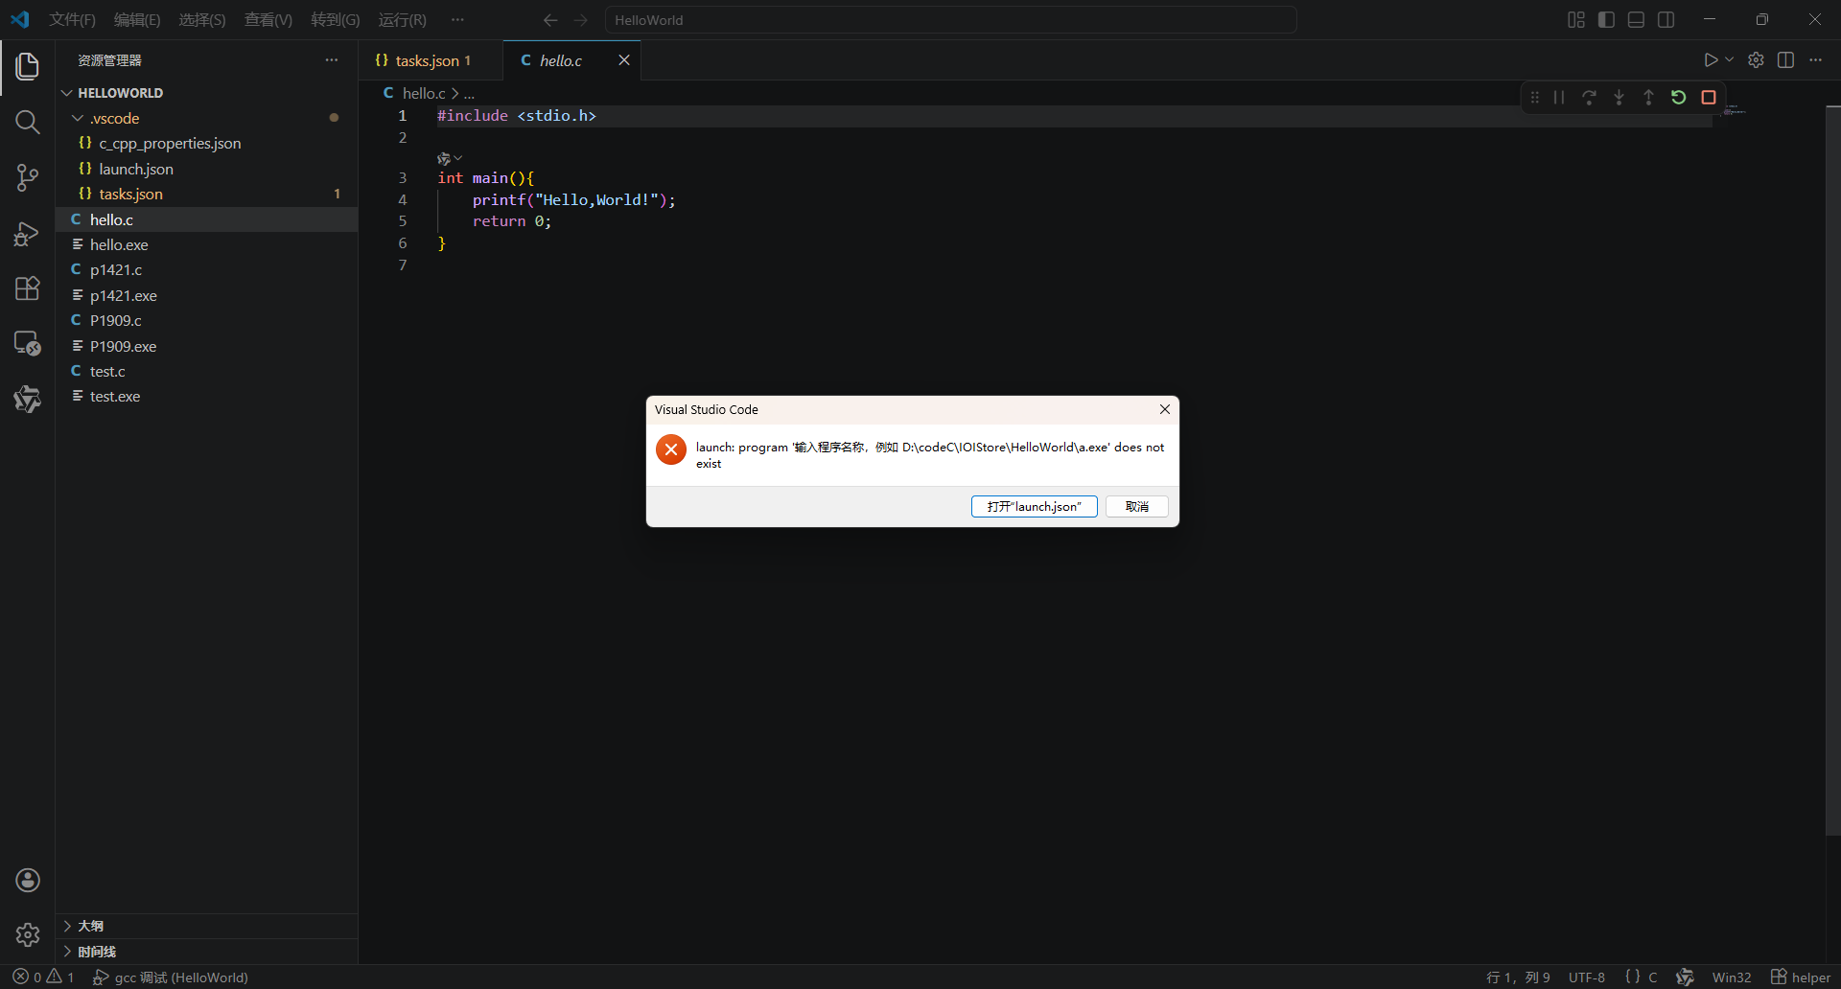Image resolution: width=1841 pixels, height=989 pixels.
Task: Click the 打开"launch.json" dialog button
Action: (x=1034, y=506)
